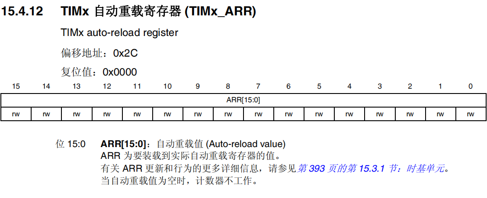This screenshot has height=198, width=487.
Task: Open the link to section 15.3.1 时基单元
Action: click(x=372, y=169)
